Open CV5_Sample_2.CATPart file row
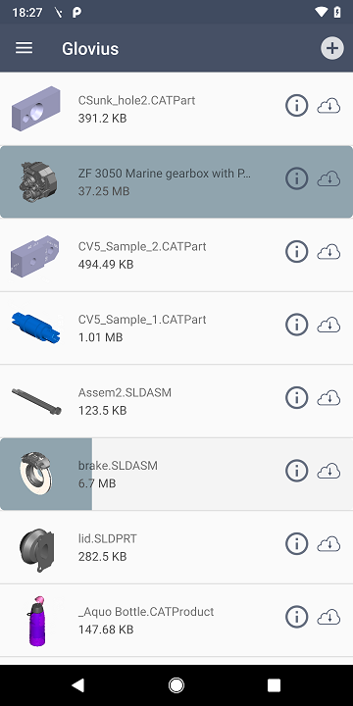The image size is (353, 706). click(176, 255)
